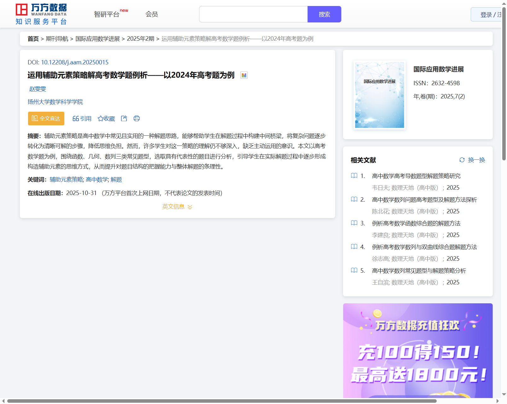507x404 pixels.
Task: Click the 全文直达 button
Action: (46, 118)
